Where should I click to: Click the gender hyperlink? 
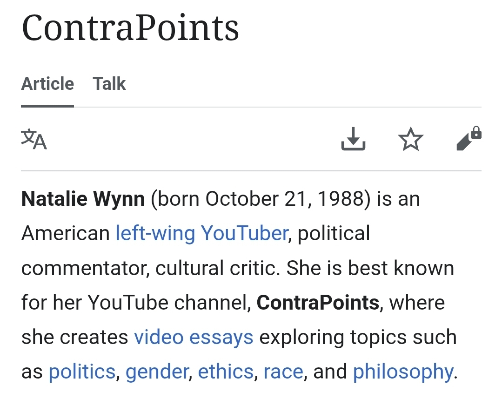coord(157,372)
